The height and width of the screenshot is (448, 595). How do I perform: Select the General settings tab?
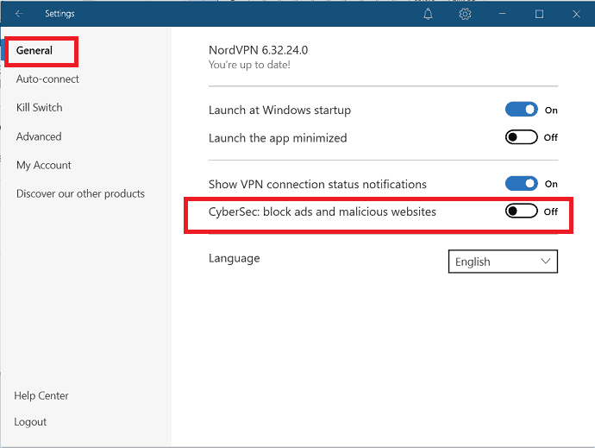point(34,50)
